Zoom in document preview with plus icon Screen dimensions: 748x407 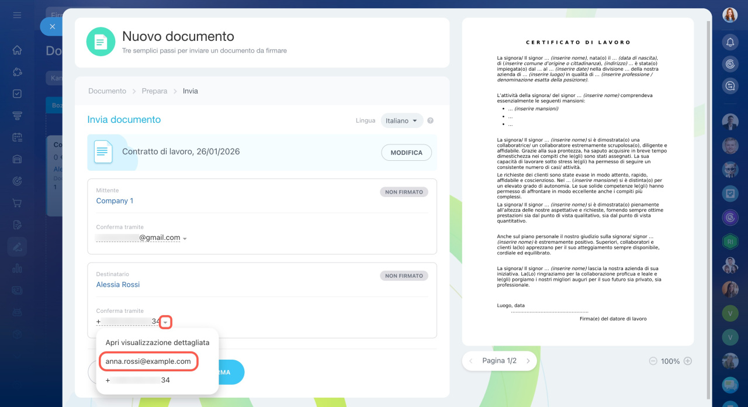[688, 361]
